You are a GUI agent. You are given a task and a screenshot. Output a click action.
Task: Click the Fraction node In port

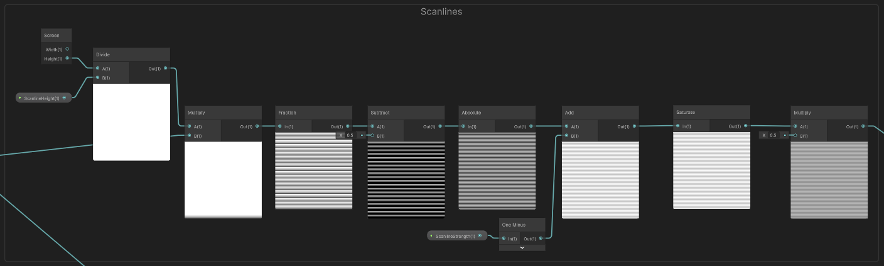280,126
